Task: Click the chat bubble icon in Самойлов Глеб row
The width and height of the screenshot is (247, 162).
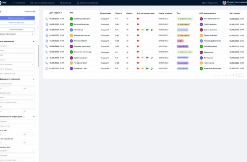Action: click(47, 68)
